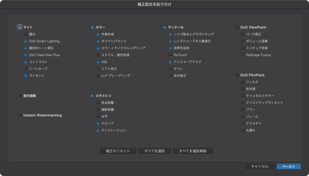Enable the ReShape Fusion checkbox
The width and height of the screenshot is (309, 176).
[x=243, y=55]
